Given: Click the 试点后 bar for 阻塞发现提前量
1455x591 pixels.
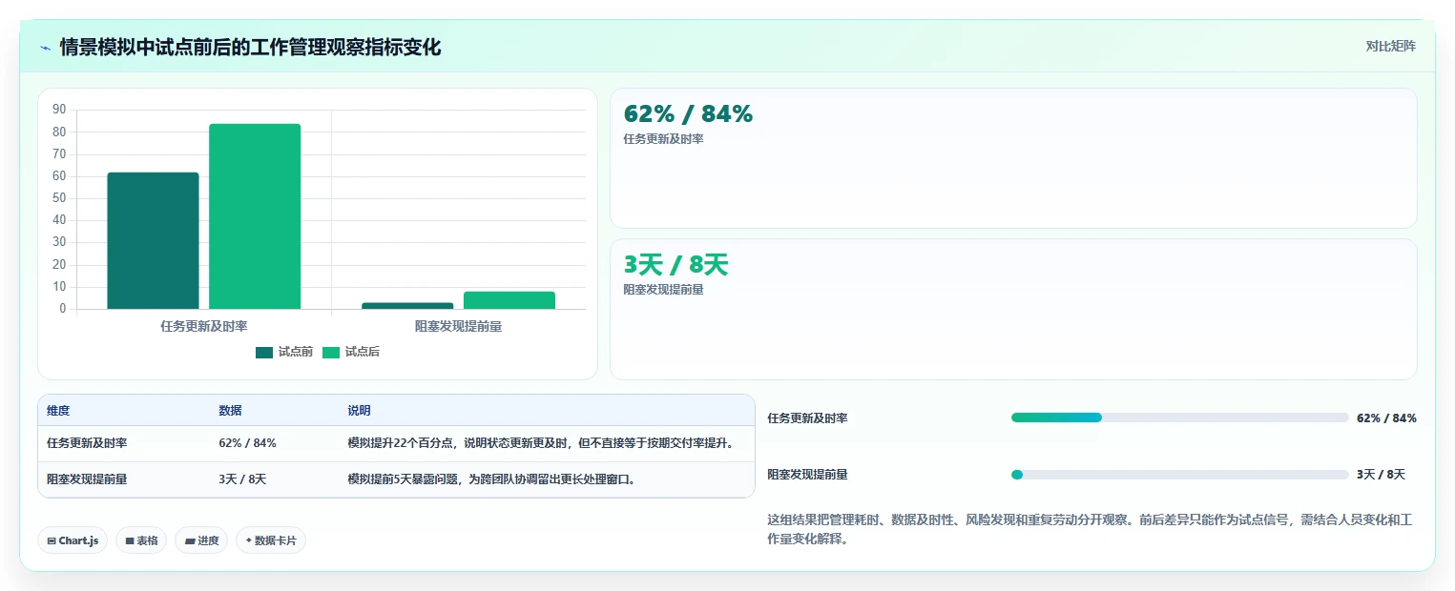Looking at the screenshot, I should [x=509, y=300].
